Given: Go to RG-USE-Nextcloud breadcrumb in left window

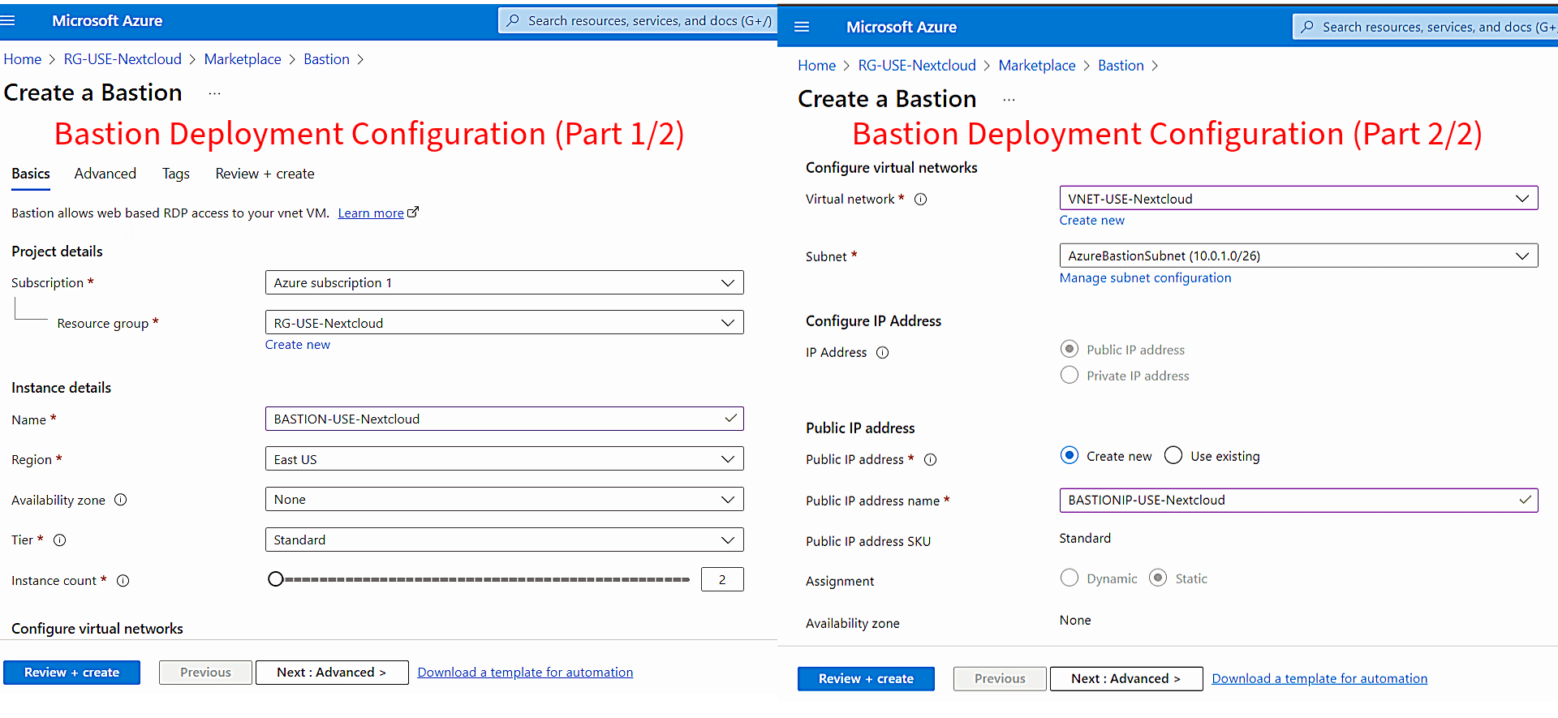Looking at the screenshot, I should tap(123, 59).
